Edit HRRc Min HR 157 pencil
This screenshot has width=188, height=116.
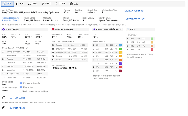tap(82, 37)
